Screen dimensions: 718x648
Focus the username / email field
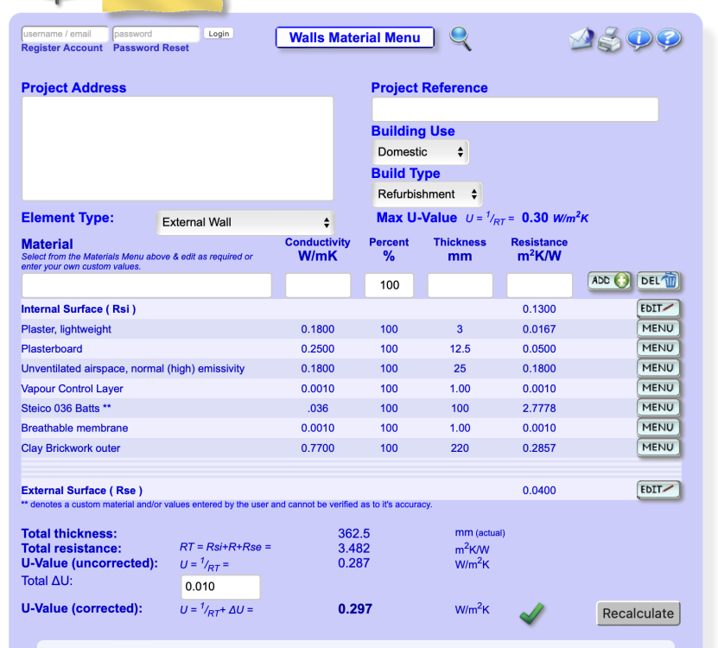click(x=65, y=34)
